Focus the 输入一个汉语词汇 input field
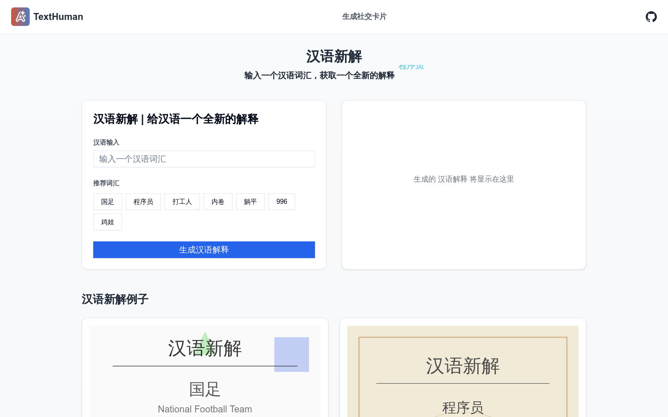This screenshot has width=668, height=417. [204, 159]
